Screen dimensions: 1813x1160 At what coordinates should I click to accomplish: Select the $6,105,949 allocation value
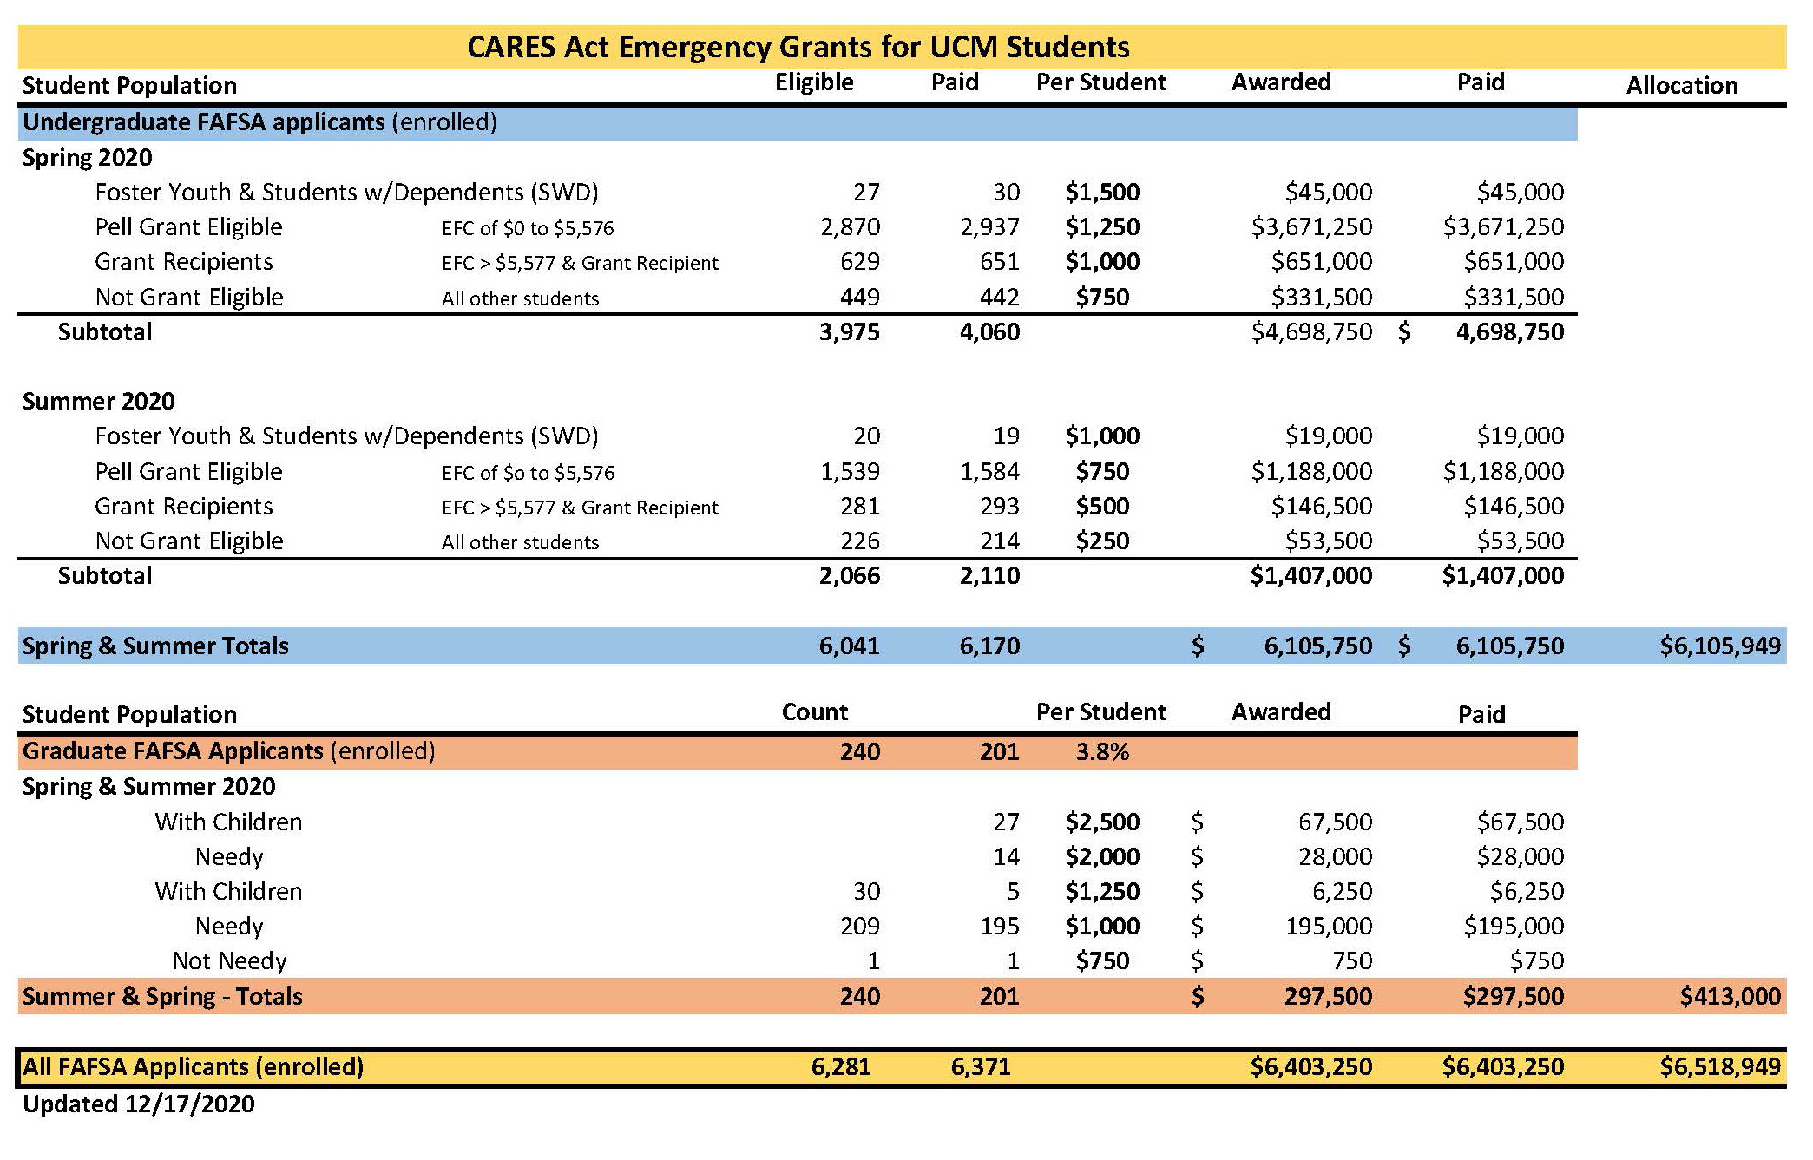coord(1720,646)
